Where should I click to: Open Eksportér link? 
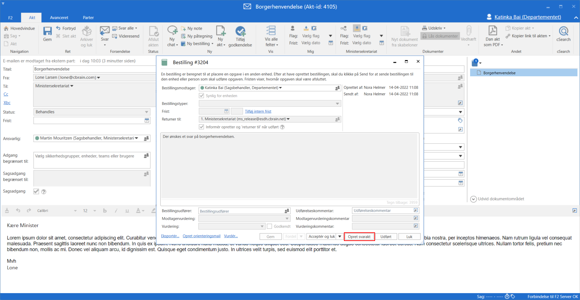pyautogui.click(x=170, y=236)
